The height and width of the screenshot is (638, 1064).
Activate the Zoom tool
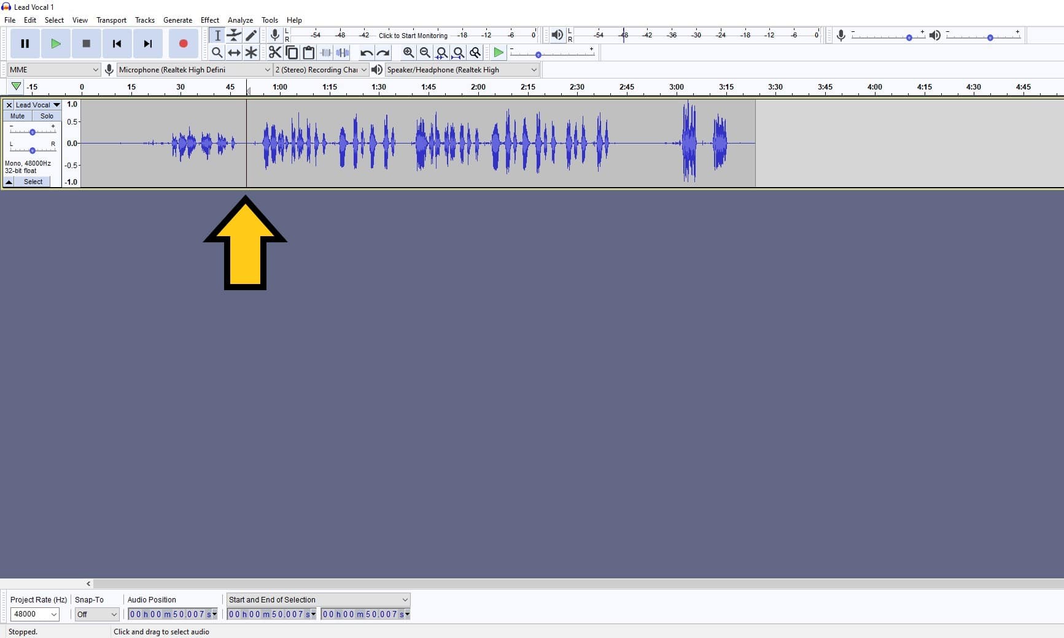[217, 53]
